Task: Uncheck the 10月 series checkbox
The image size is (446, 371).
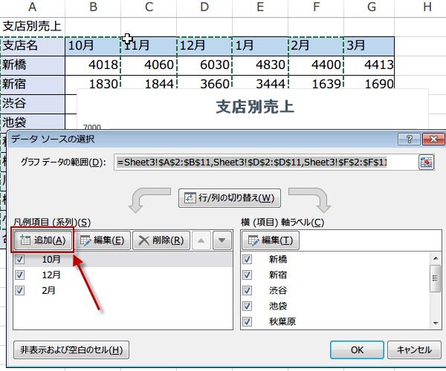Action: click(19, 259)
